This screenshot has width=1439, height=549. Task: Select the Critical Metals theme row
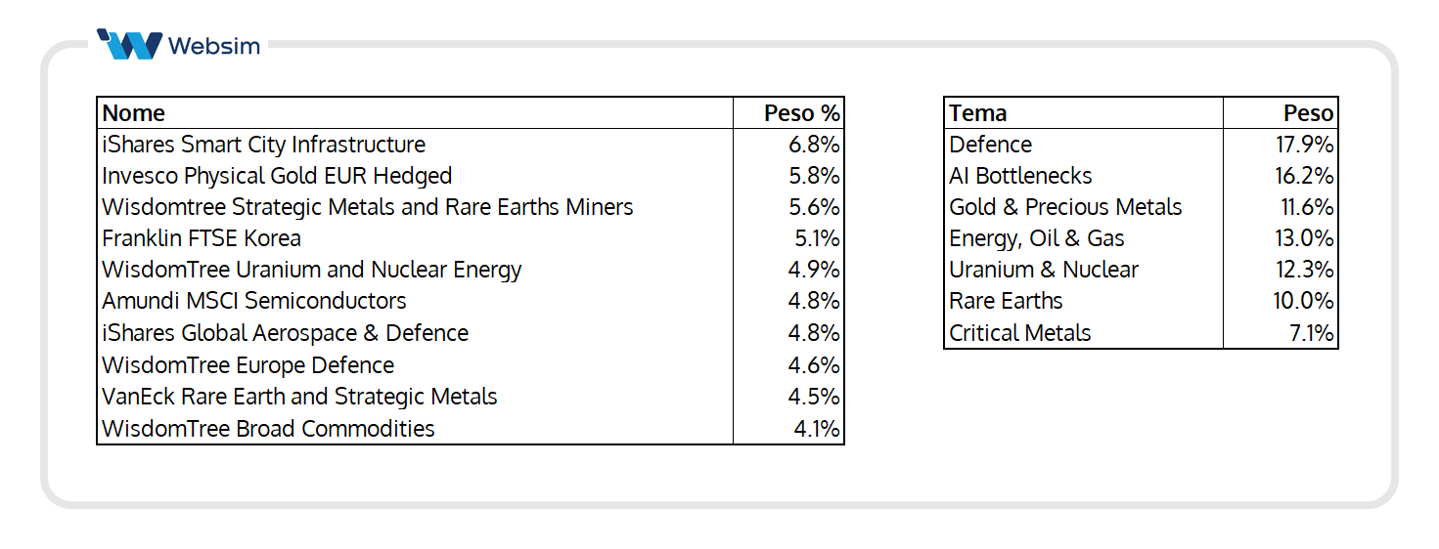point(1141,333)
